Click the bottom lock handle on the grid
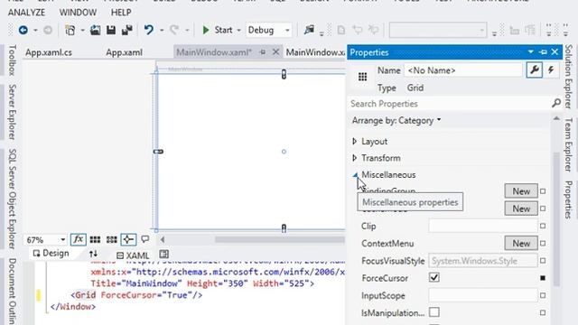578x325 pixels. (x=284, y=228)
